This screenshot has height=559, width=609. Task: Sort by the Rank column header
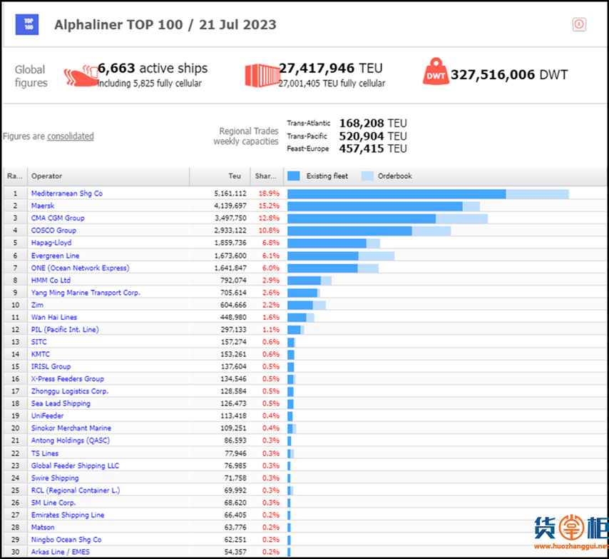click(x=15, y=176)
